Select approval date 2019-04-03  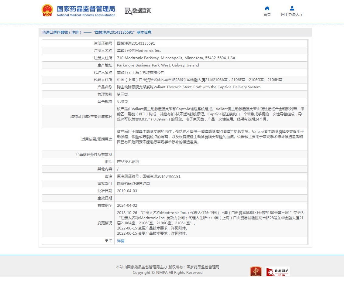127,191
